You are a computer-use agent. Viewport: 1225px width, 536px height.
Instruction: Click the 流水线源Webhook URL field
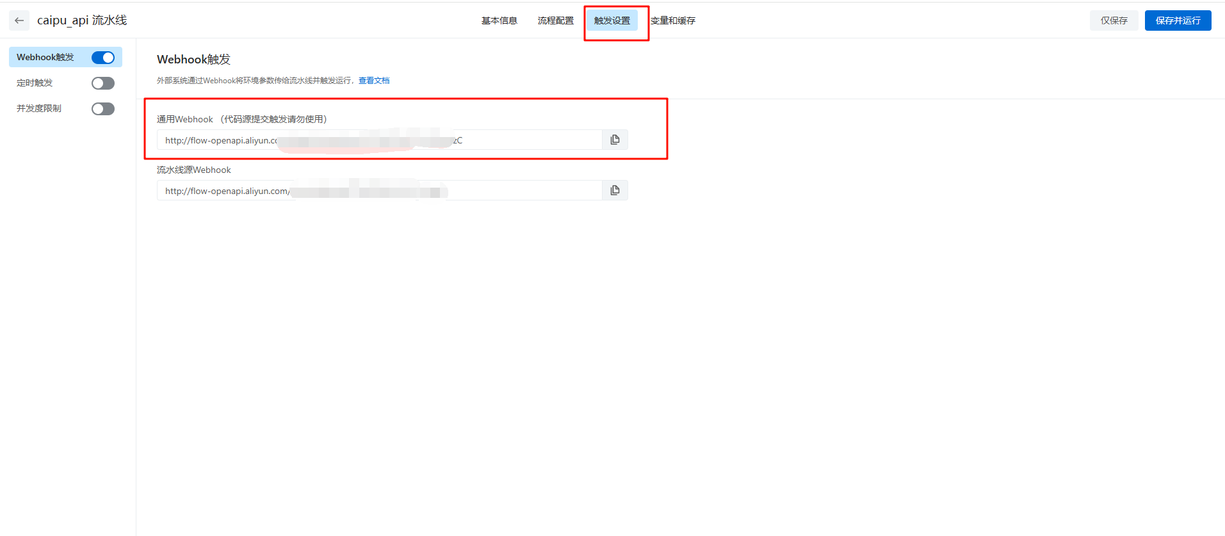point(380,190)
